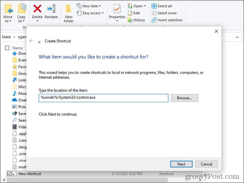Open the New item menu
244x183 pixels.
pos(89,5)
